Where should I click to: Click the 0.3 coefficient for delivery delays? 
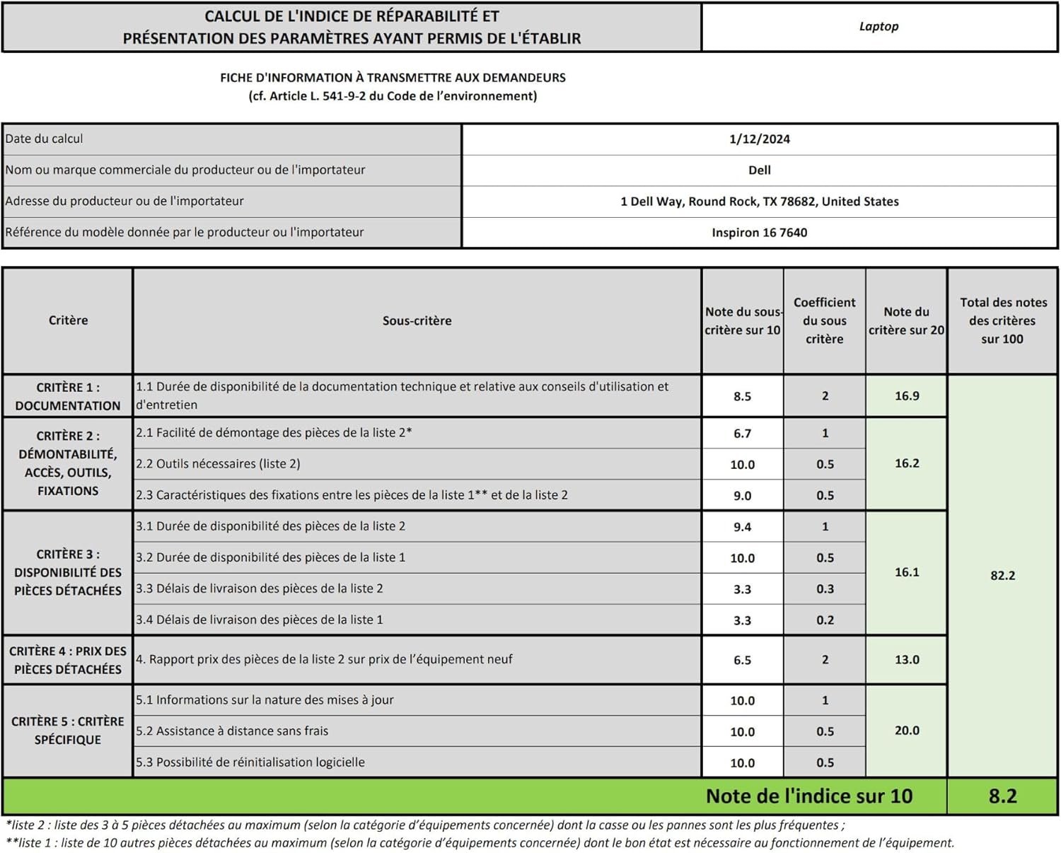pyautogui.click(x=825, y=589)
